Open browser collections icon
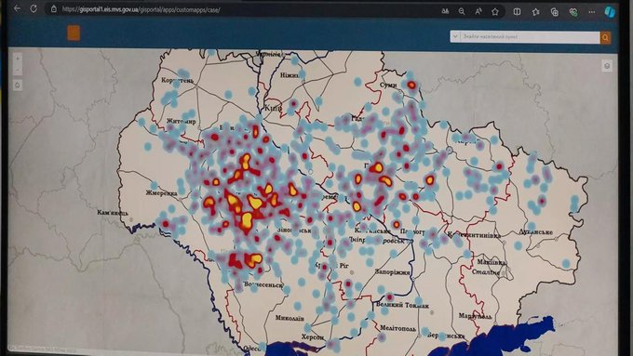The image size is (633, 356). (555, 12)
